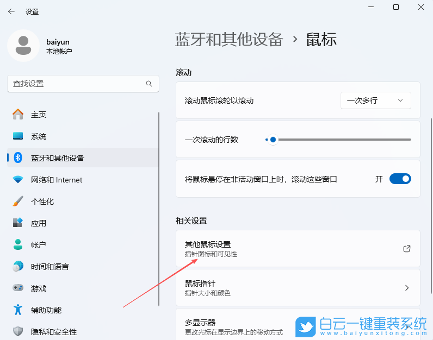Open the 系统 sidebar item
This screenshot has width=433, height=340.
pyautogui.click(x=83, y=136)
